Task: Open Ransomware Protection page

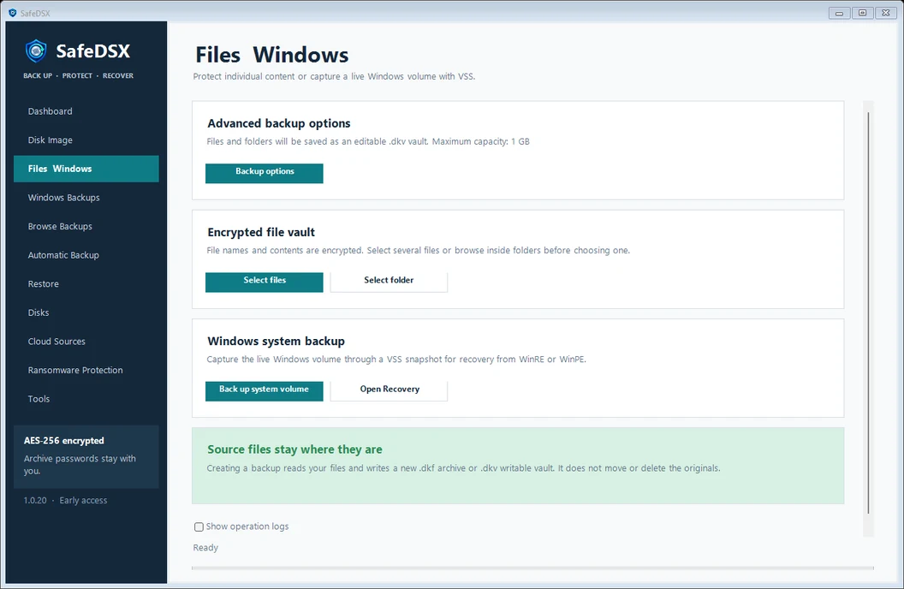Action: [x=86, y=371]
